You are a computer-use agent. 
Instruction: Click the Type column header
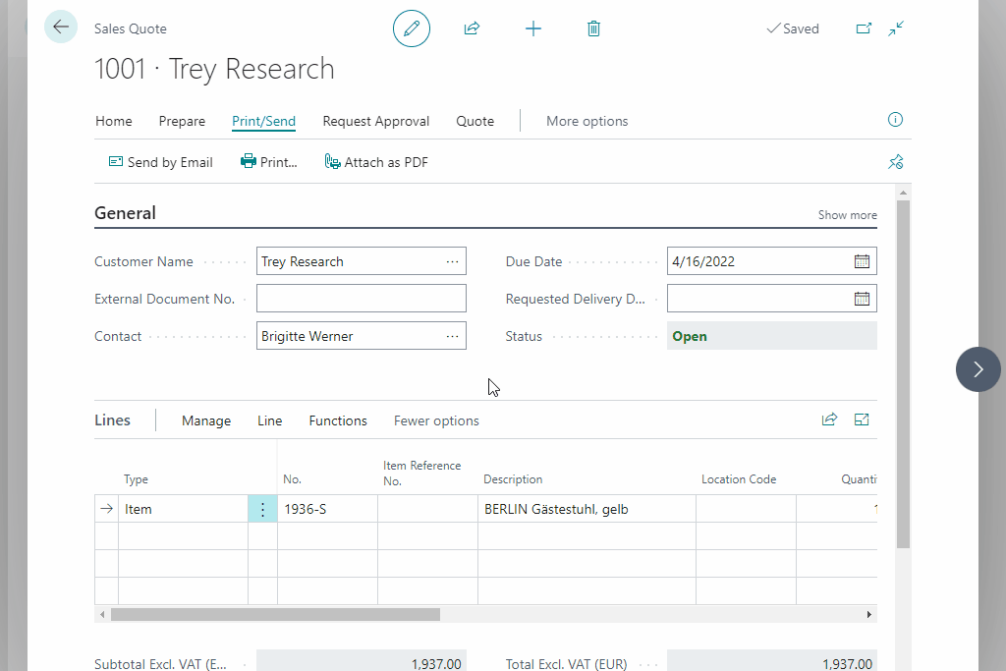pos(136,479)
